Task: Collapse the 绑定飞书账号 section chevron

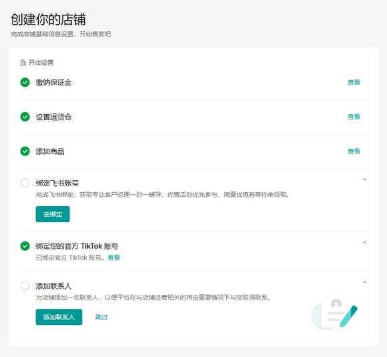Action: pos(364,180)
